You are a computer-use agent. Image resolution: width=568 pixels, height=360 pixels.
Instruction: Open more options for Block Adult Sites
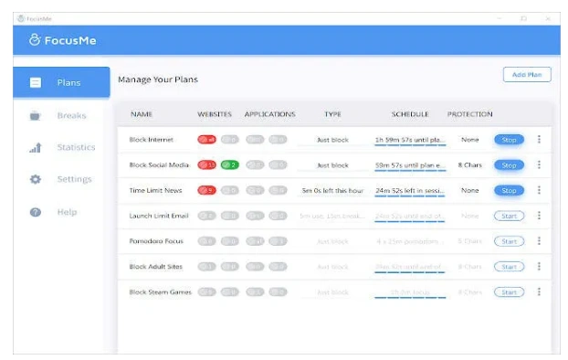tap(539, 267)
